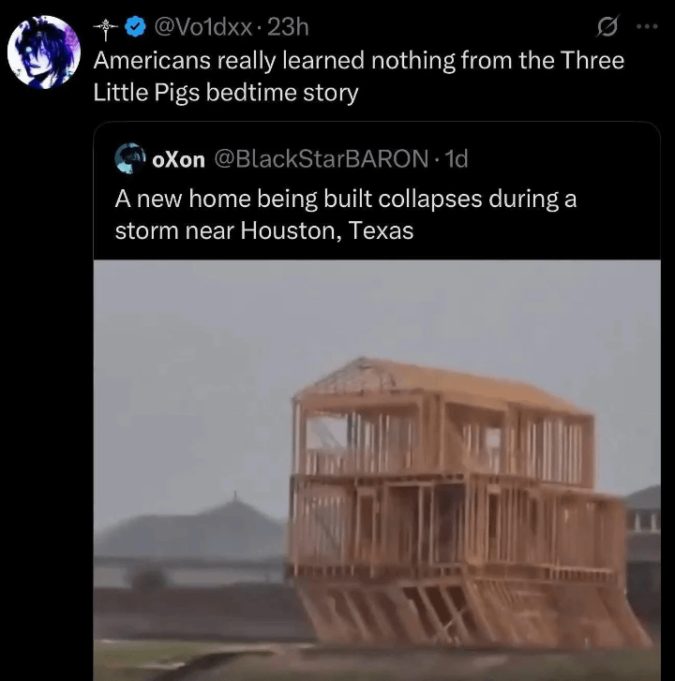Open the @Vo1dxx handle link

[203, 28]
